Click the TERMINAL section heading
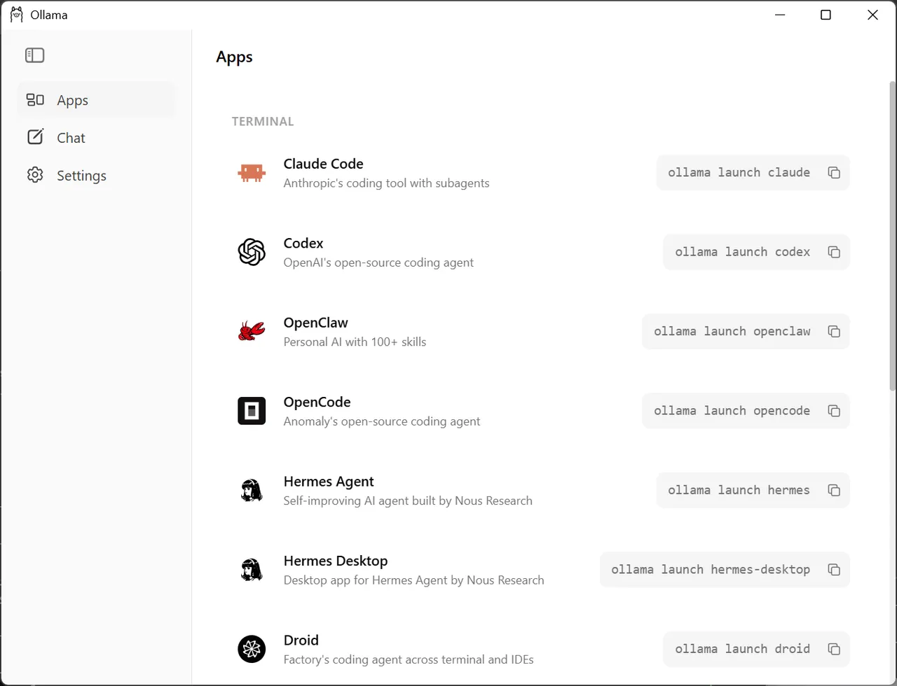897x686 pixels. click(x=263, y=122)
